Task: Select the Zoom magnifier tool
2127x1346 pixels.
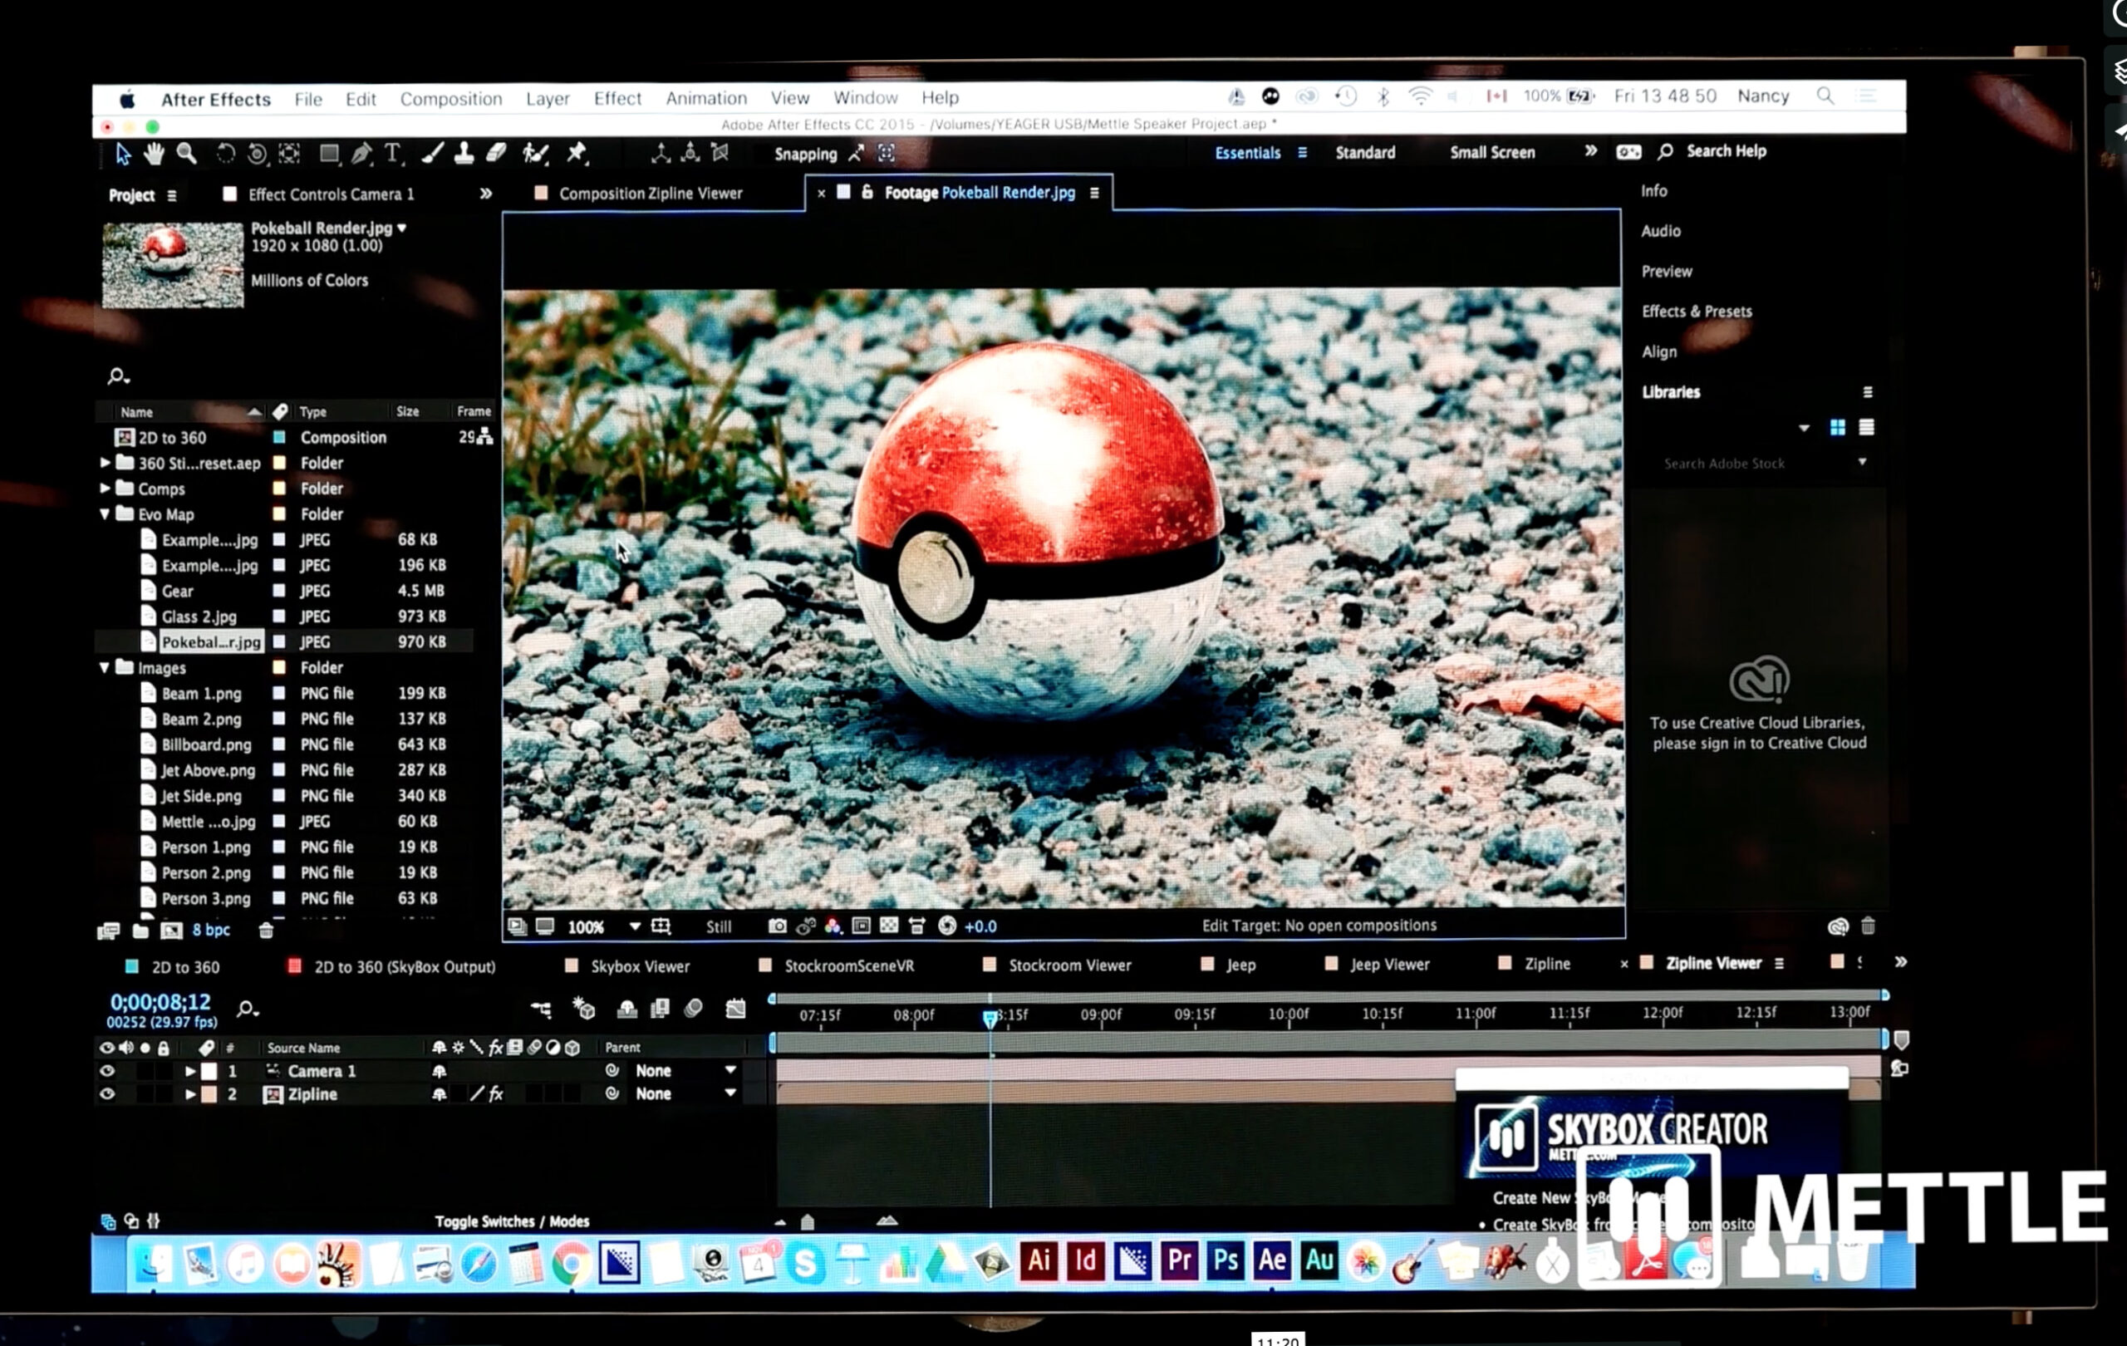Action: (x=186, y=154)
